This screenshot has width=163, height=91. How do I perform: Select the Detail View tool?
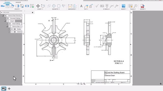tap(22, 6)
